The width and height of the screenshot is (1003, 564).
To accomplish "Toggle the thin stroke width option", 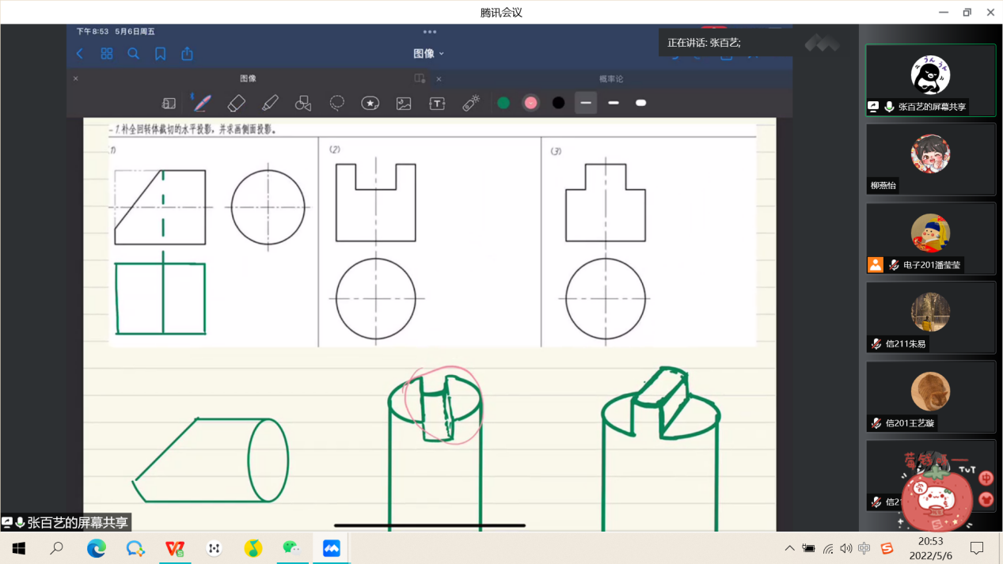I will coord(586,103).
